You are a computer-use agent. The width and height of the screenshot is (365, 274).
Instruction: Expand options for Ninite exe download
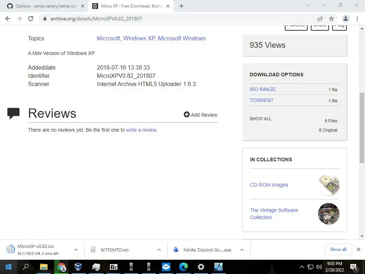coord(242,250)
